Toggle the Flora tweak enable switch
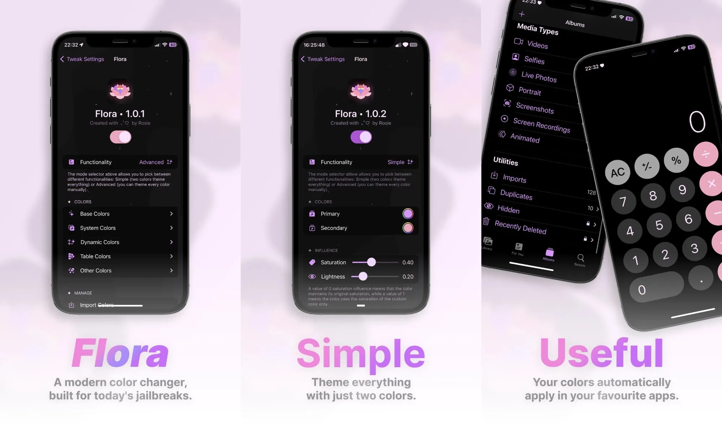Image resolution: width=722 pixels, height=427 pixels. click(x=120, y=137)
